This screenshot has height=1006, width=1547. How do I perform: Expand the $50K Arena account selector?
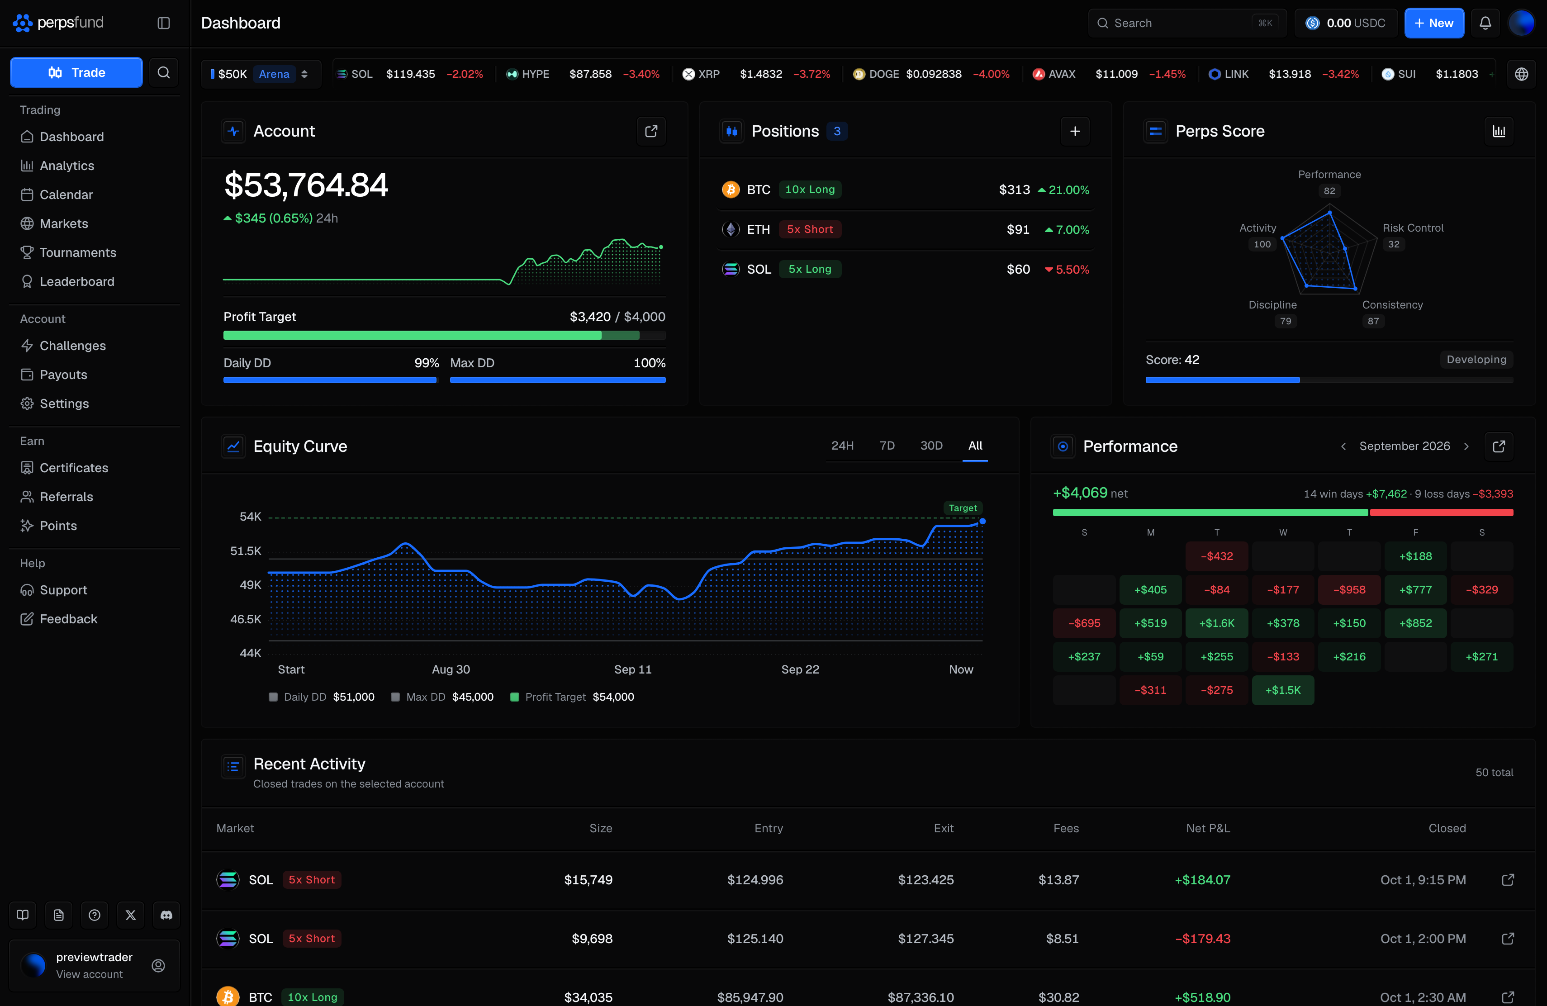coord(261,74)
